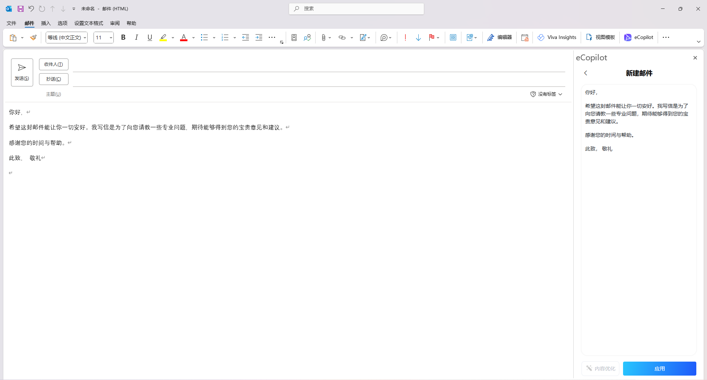The width and height of the screenshot is (707, 380).
Task: Apply italic formatting to text
Action: (136, 37)
